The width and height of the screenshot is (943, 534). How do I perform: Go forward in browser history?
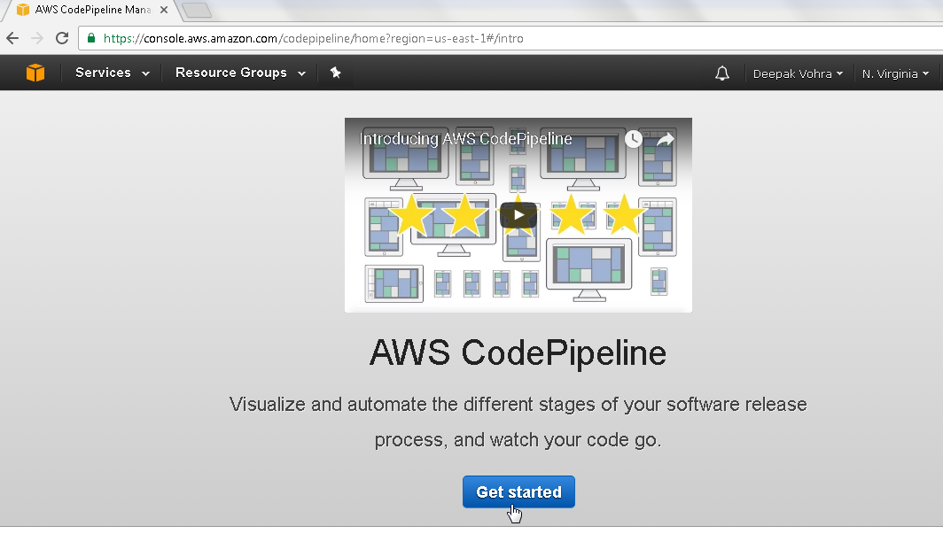point(37,38)
